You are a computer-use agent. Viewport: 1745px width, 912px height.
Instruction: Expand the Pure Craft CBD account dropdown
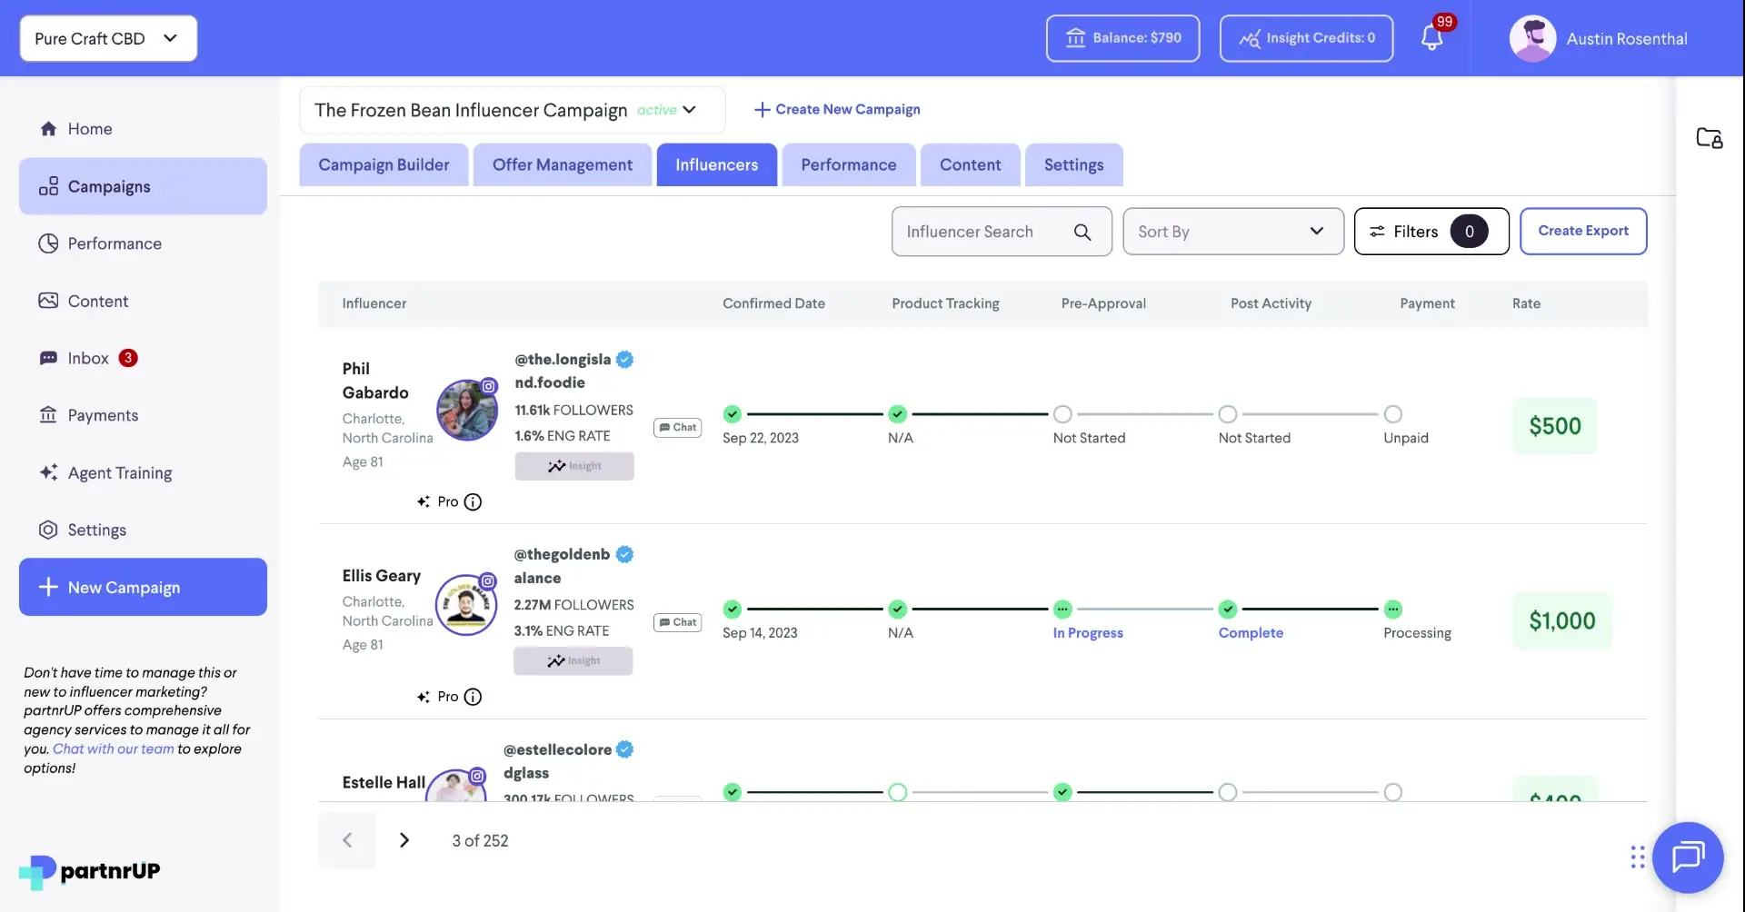pos(107,38)
